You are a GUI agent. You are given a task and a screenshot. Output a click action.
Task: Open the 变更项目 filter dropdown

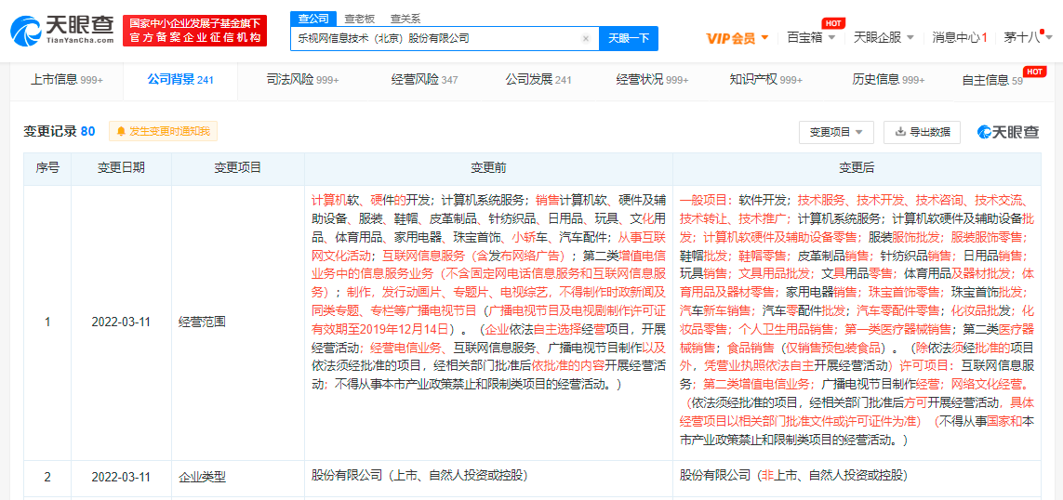click(836, 132)
